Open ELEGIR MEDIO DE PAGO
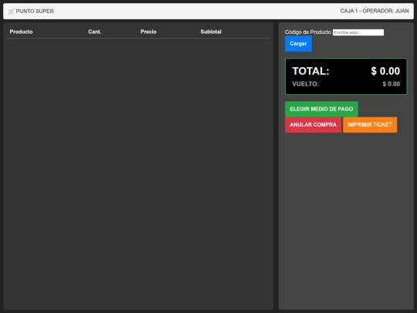 coord(321,109)
